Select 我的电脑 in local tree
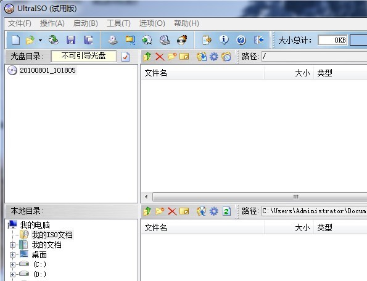This screenshot has width=367, height=281. tap(35, 225)
